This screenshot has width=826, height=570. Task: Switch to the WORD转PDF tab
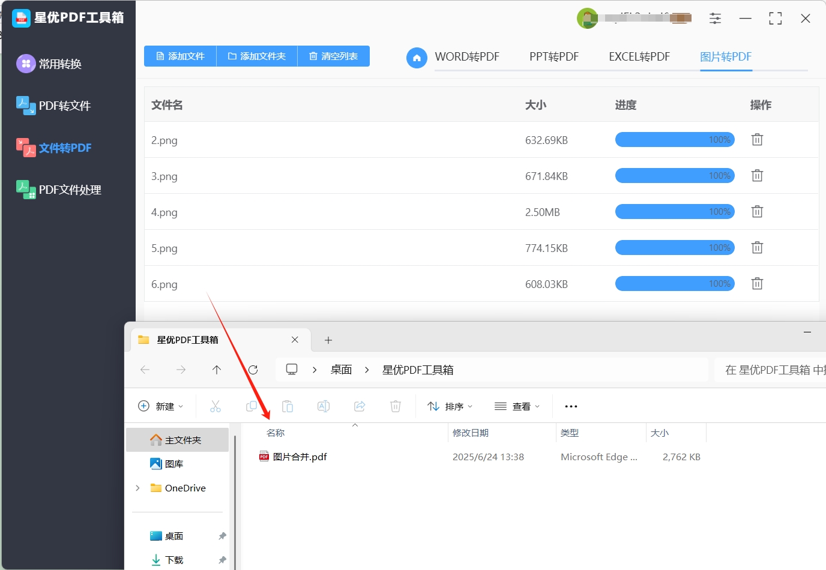point(467,57)
